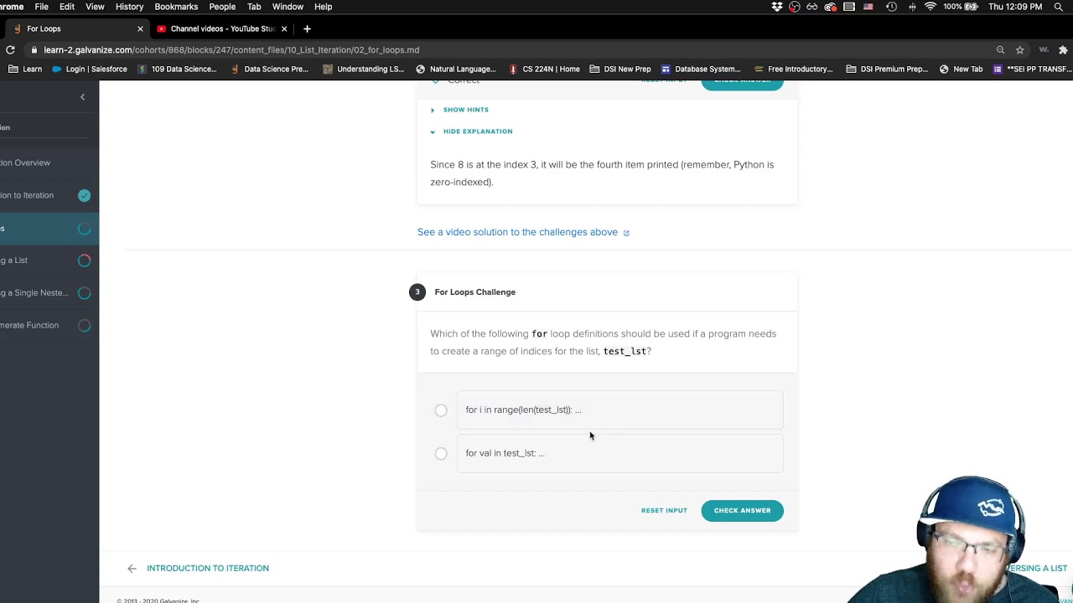Open the Login | Salesforce bookmark
The image size is (1073, 603).
(90, 69)
